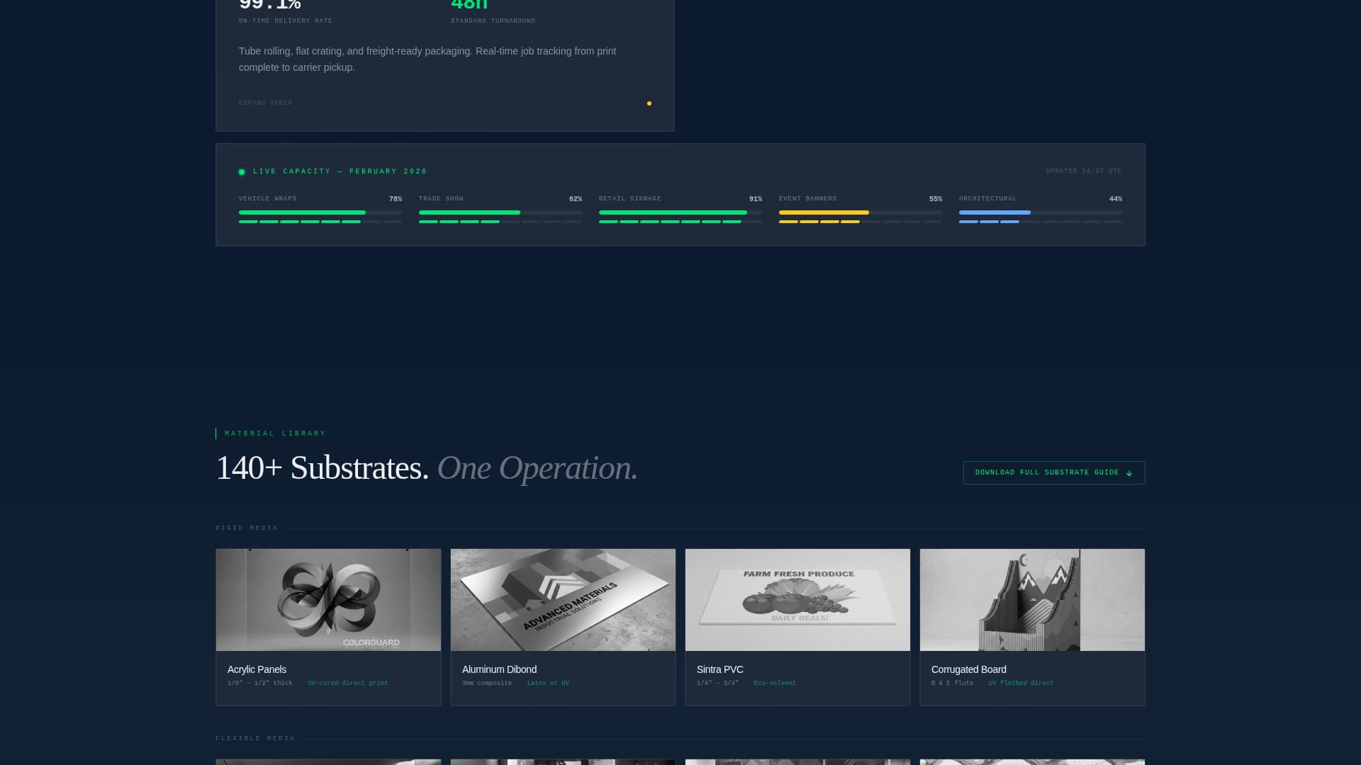
Task: Click the yellow status dot beside Expand Specs
Action: [x=649, y=103]
